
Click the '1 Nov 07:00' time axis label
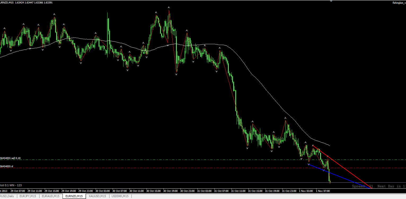[x=323, y=191]
